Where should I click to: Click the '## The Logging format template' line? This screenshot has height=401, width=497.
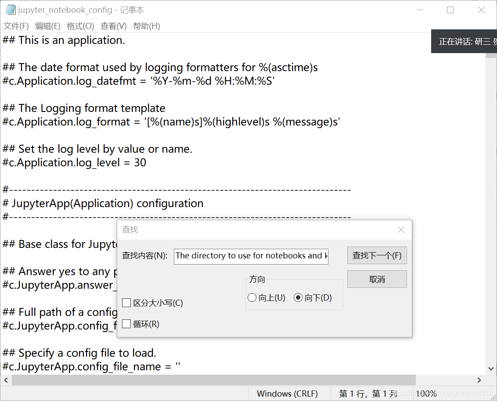84,108
